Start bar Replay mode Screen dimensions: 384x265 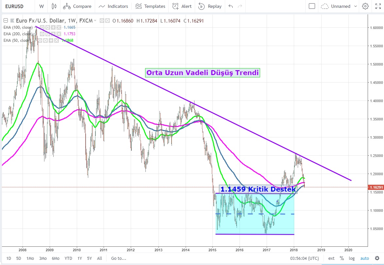[210, 6]
